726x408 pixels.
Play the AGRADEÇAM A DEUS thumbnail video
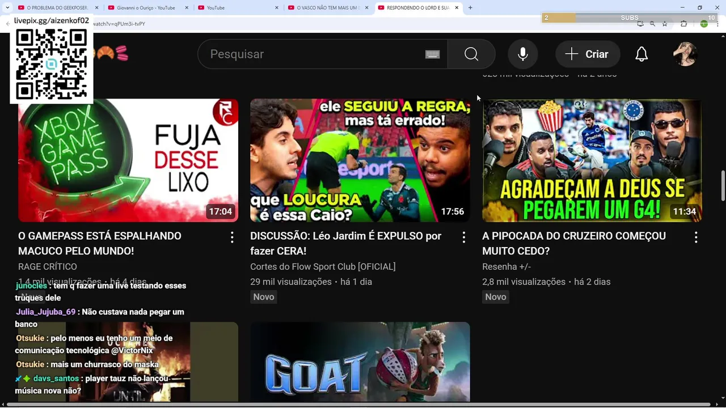pyautogui.click(x=592, y=160)
